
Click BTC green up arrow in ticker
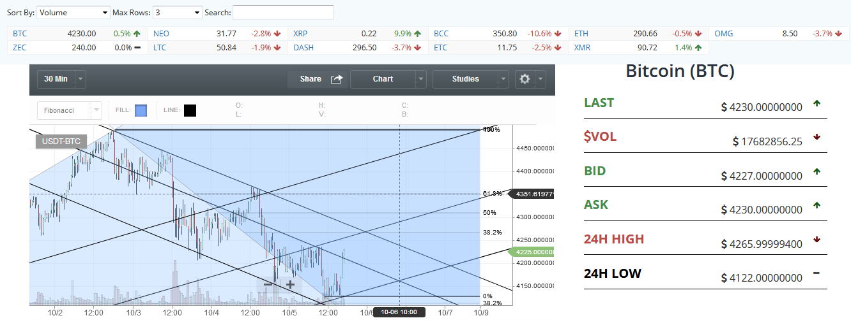point(137,34)
